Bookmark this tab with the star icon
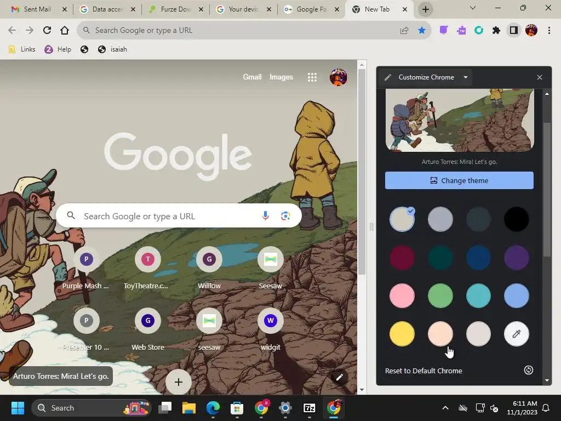Image resolution: width=561 pixels, height=421 pixels. click(422, 31)
